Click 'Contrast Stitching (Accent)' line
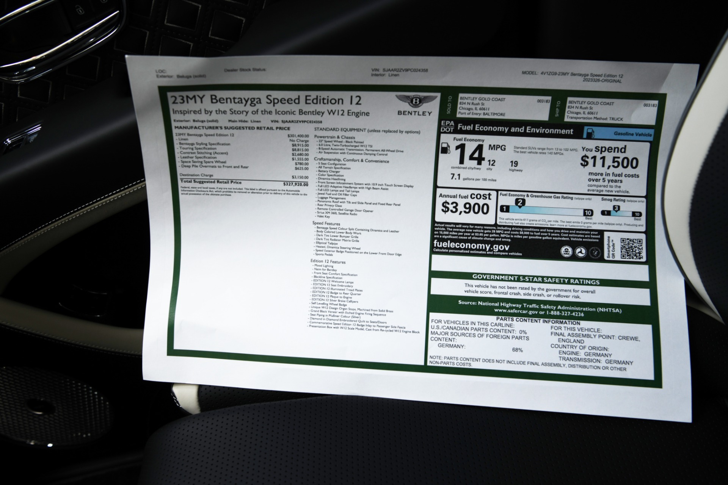The image size is (728, 485). [204, 153]
